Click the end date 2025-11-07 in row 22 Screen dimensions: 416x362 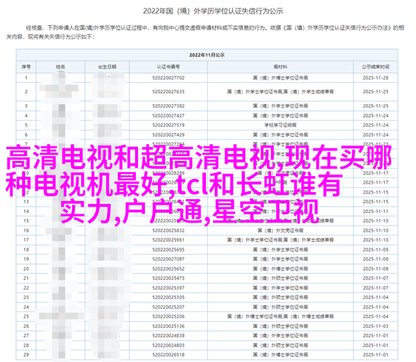[x=376, y=288]
